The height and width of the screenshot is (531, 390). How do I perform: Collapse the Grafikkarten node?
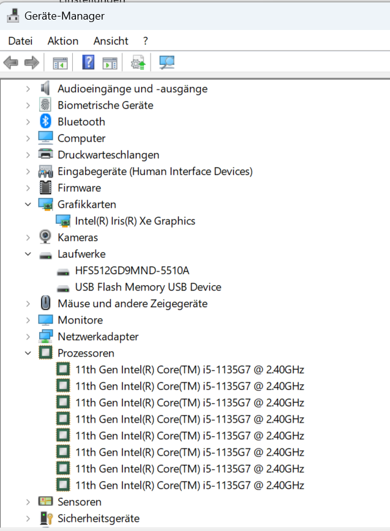click(x=28, y=204)
